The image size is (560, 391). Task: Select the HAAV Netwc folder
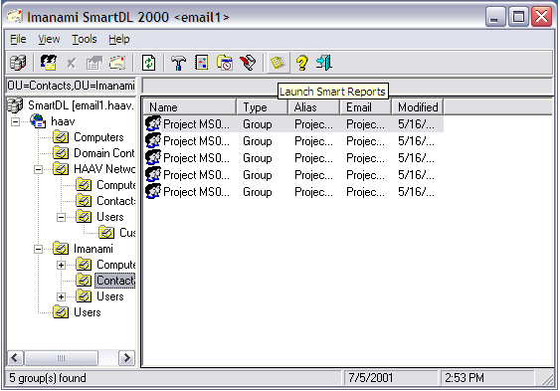coord(104,169)
